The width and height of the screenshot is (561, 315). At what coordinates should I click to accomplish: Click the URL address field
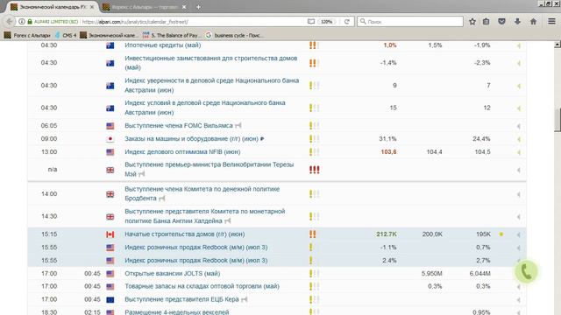193,22
